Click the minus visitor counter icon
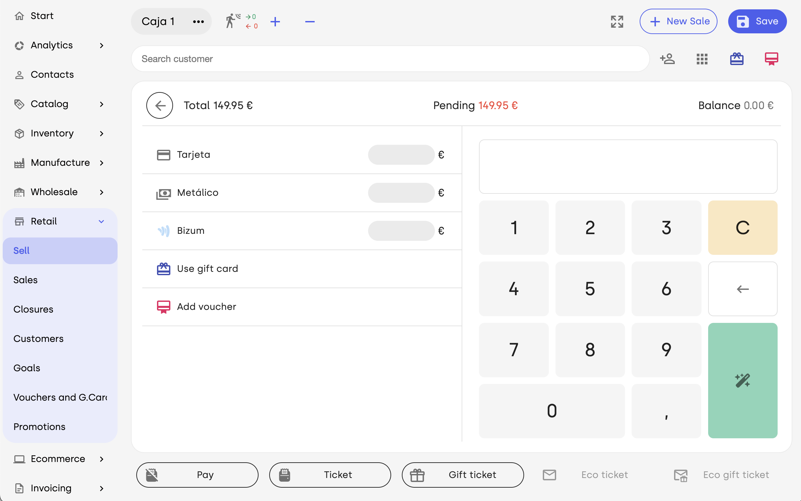 [310, 22]
